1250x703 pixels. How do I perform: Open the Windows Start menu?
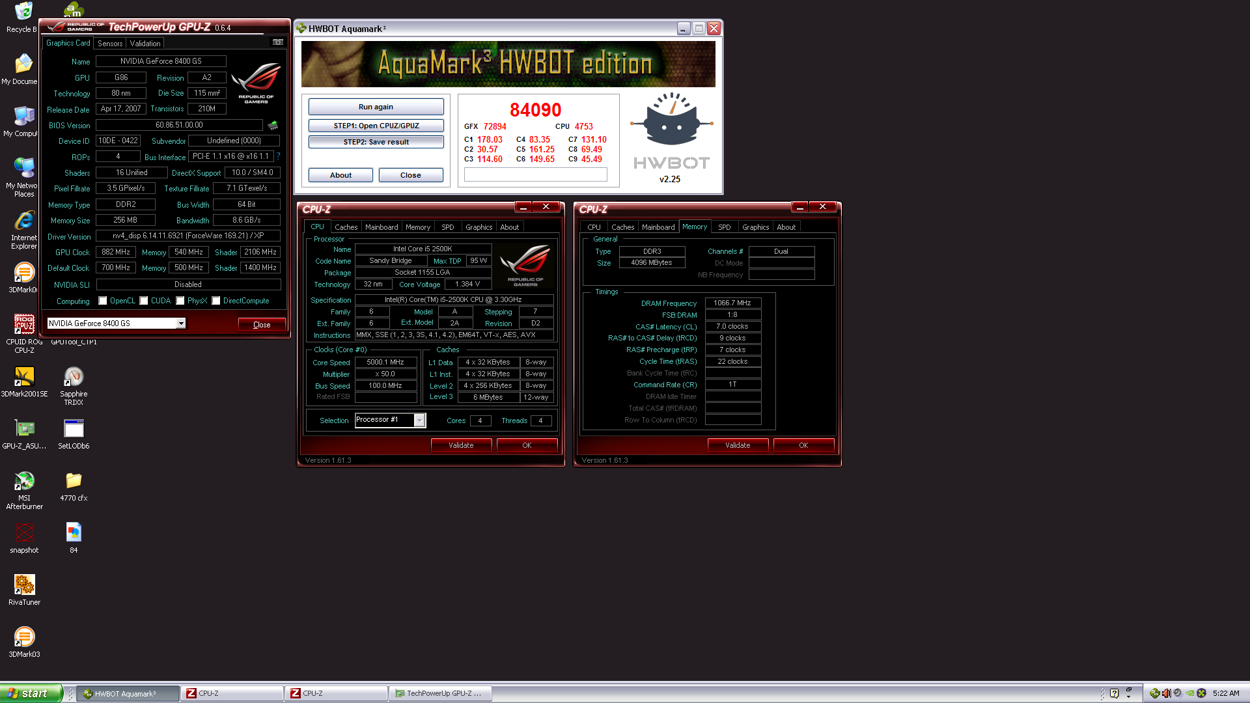coord(31,693)
